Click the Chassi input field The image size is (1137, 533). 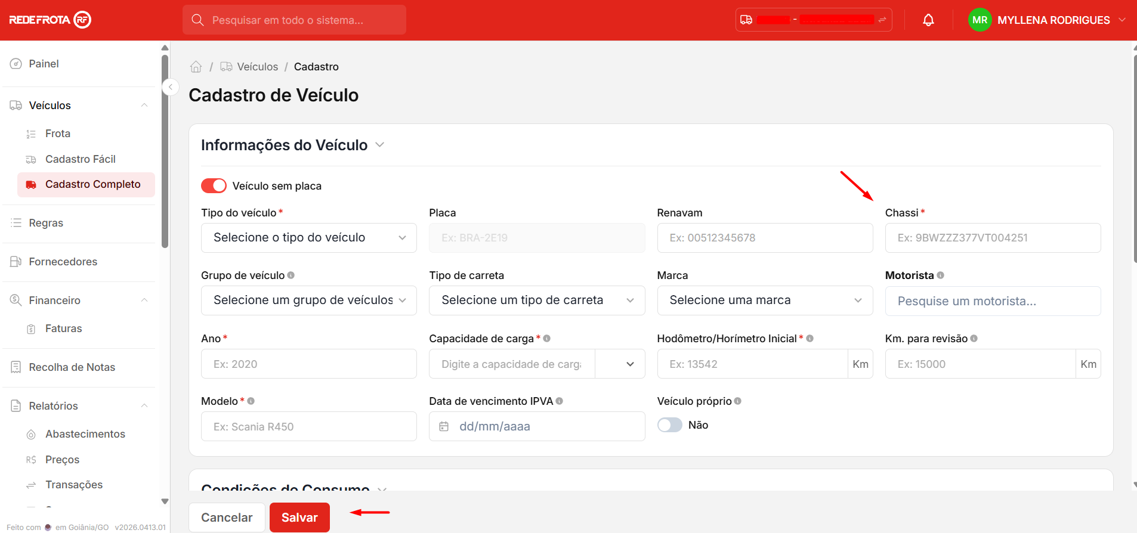coord(992,238)
